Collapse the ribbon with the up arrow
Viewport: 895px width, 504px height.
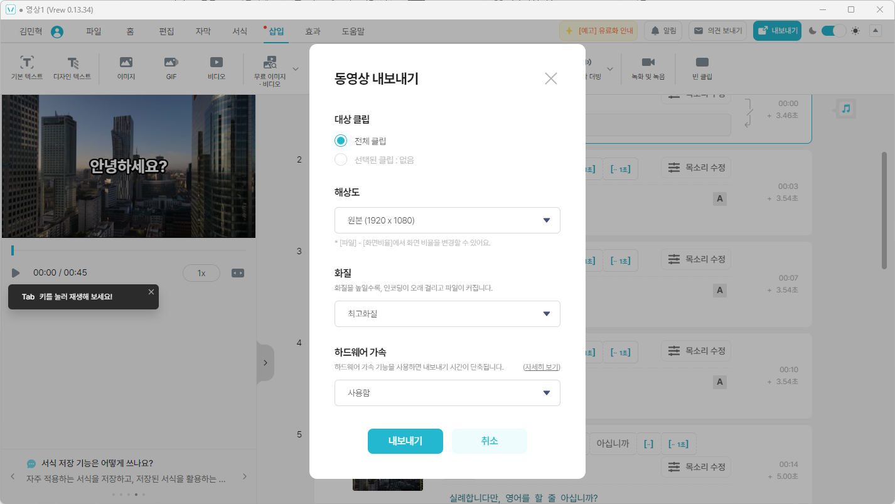point(875,31)
